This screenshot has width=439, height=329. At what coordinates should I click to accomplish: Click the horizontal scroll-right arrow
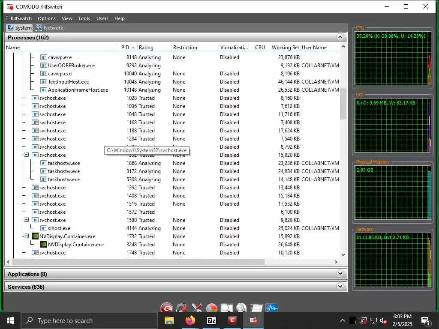[336, 262]
